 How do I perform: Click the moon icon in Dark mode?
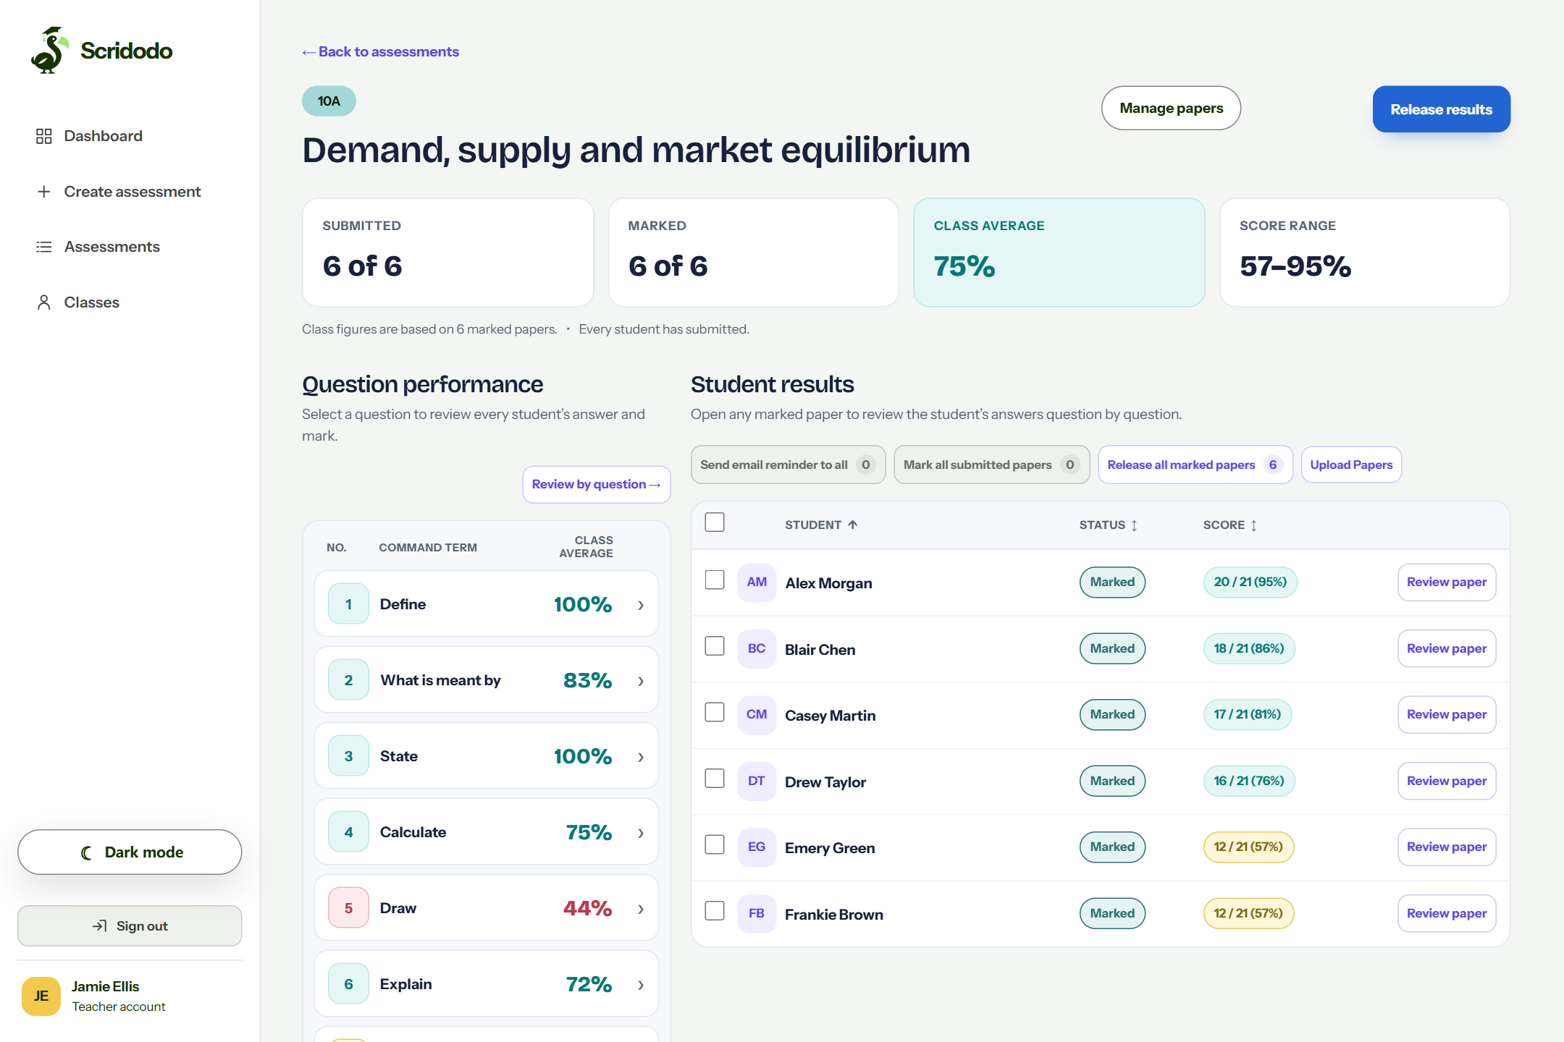click(87, 852)
